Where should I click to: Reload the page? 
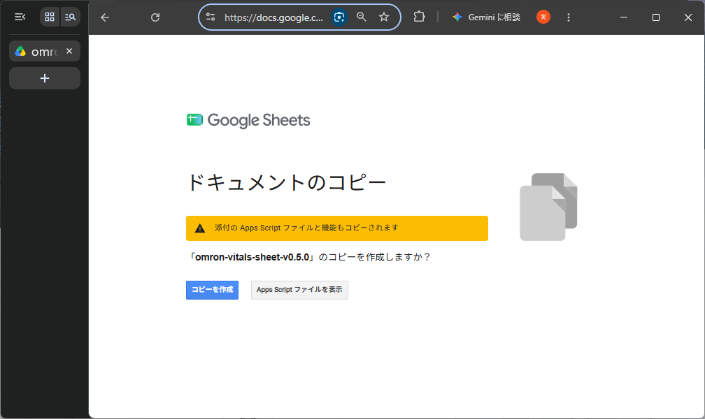pos(155,17)
